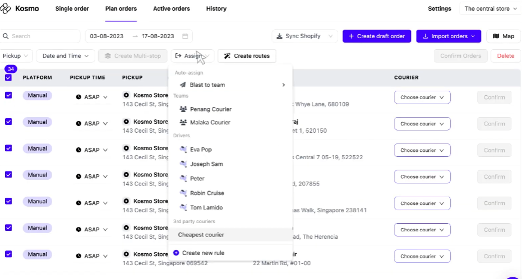Open the History tab
The image size is (522, 279).
coord(216,8)
